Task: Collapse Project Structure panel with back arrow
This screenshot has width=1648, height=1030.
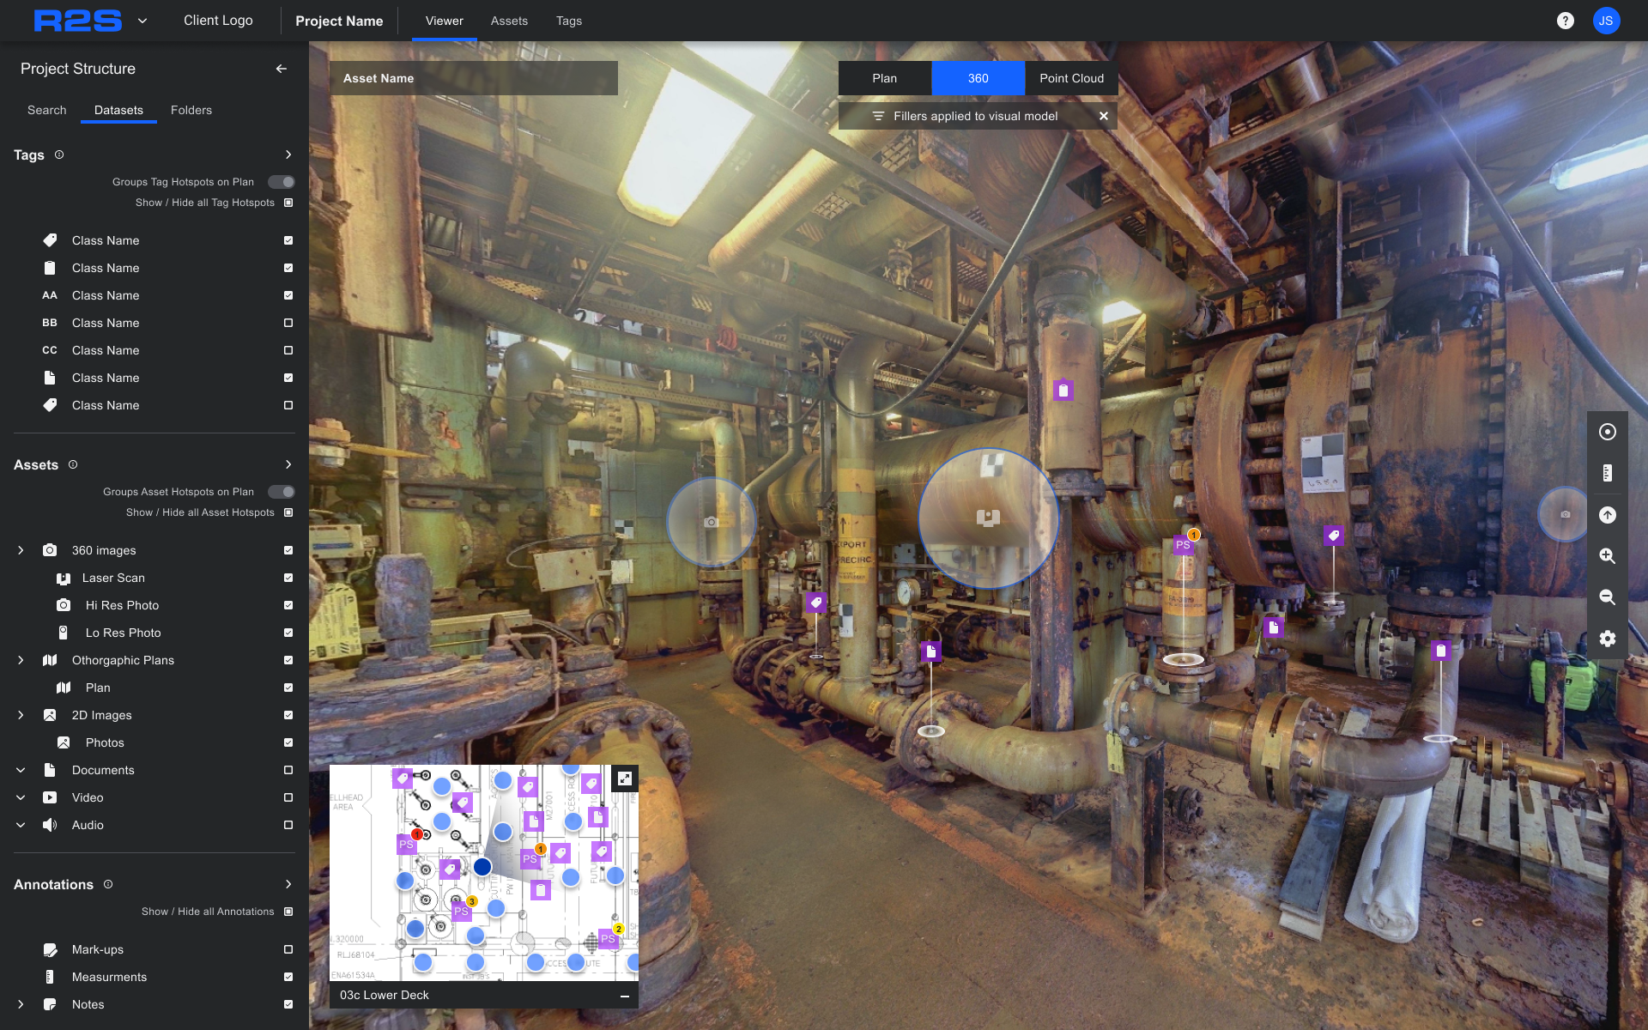Action: point(282,69)
